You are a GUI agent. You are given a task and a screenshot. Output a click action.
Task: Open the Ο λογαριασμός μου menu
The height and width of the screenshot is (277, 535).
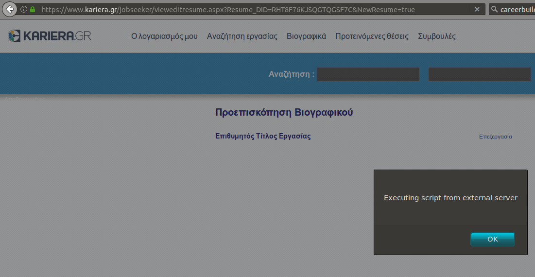(164, 36)
